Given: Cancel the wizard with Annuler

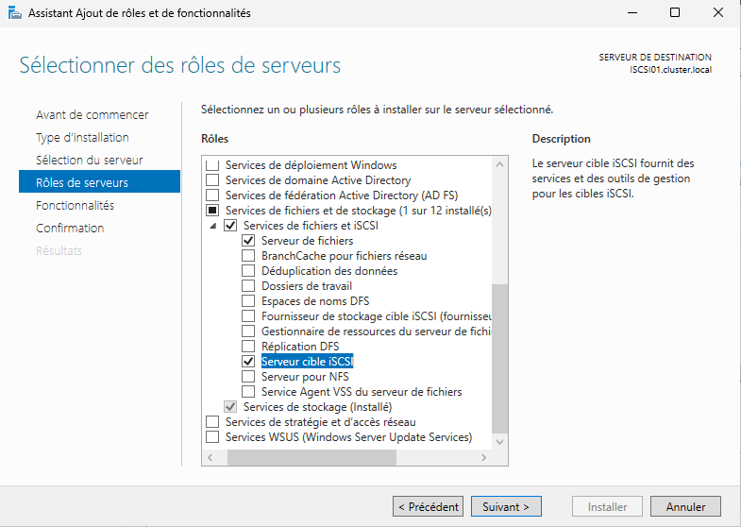Looking at the screenshot, I should (685, 507).
